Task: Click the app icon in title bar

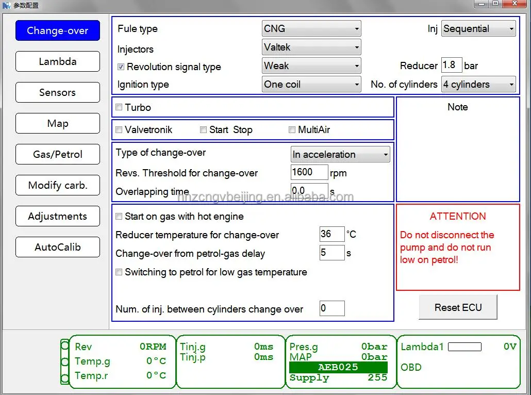Action: pos(6,5)
